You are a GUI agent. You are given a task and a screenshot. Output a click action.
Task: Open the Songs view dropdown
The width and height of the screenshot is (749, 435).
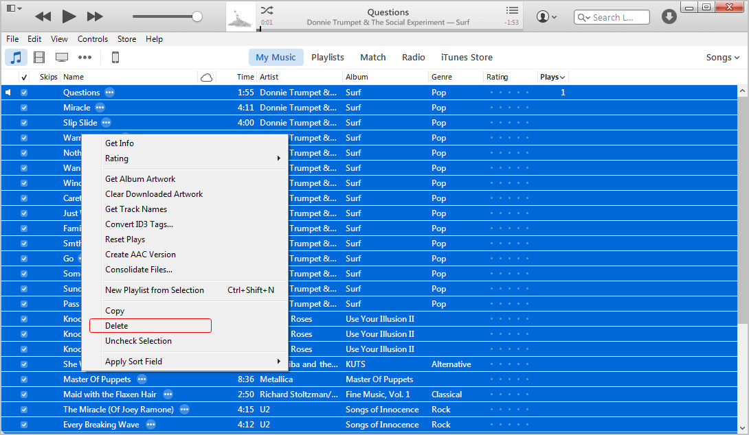pos(723,57)
